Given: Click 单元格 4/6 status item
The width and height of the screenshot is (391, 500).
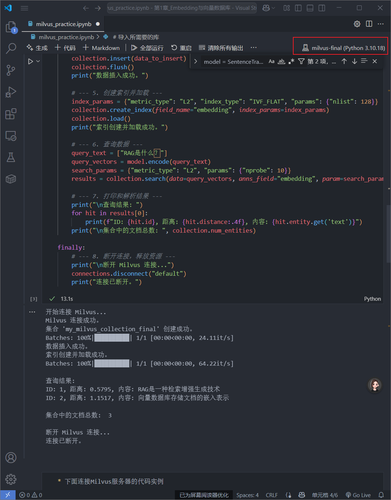Looking at the screenshot, I should click(x=325, y=495).
